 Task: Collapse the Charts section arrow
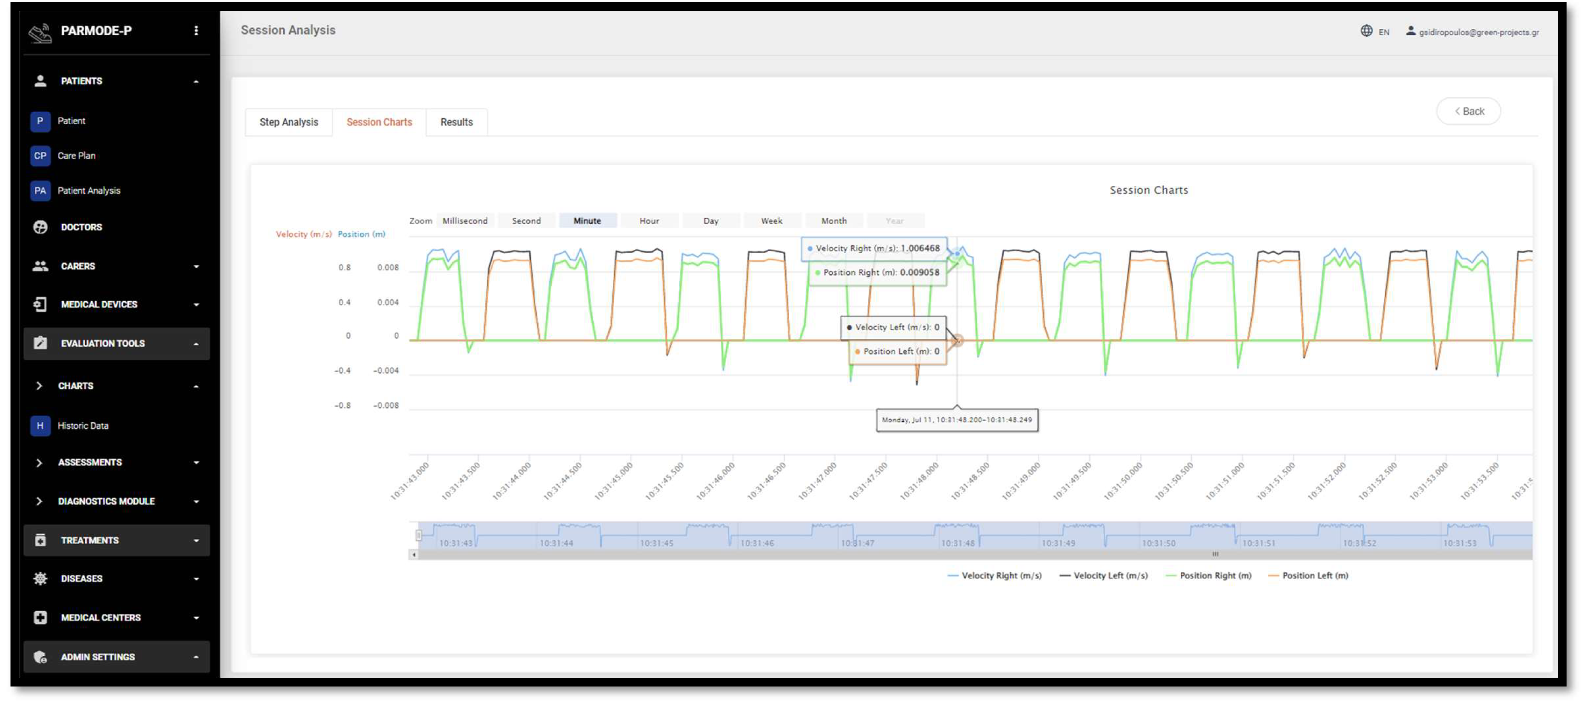pos(196,387)
